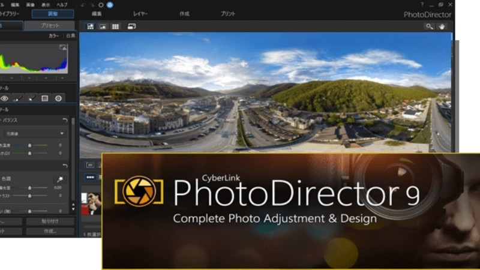Screen dimensions: 480x270
Task: Switch to the プリセット tab
Action: [x=49, y=26]
